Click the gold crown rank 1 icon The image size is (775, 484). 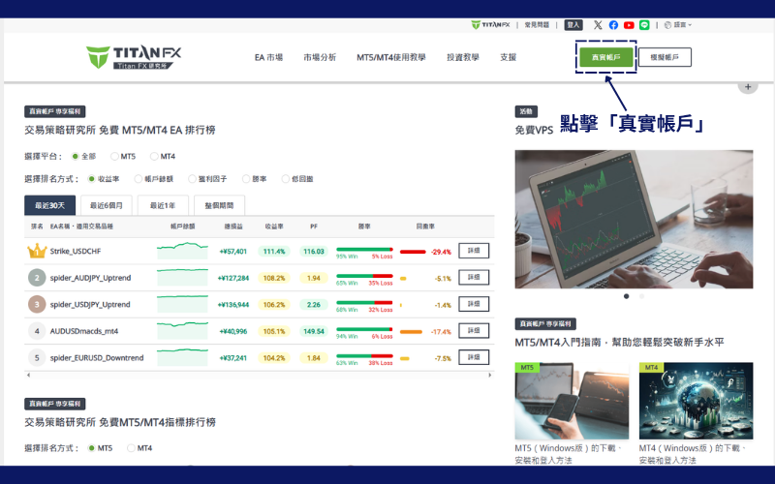click(x=37, y=251)
